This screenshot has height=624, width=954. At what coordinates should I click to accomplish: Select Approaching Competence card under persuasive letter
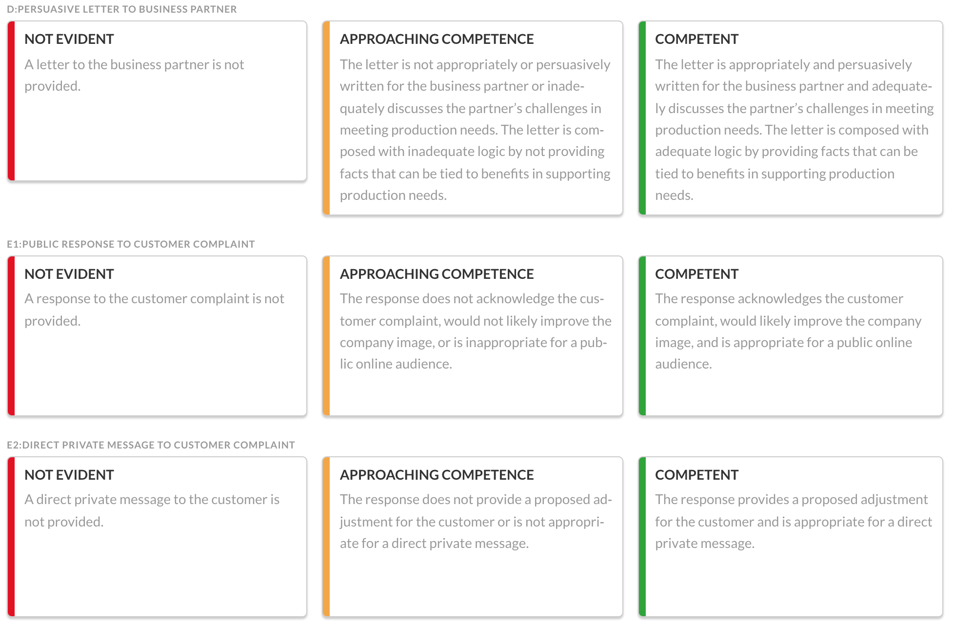click(x=473, y=118)
